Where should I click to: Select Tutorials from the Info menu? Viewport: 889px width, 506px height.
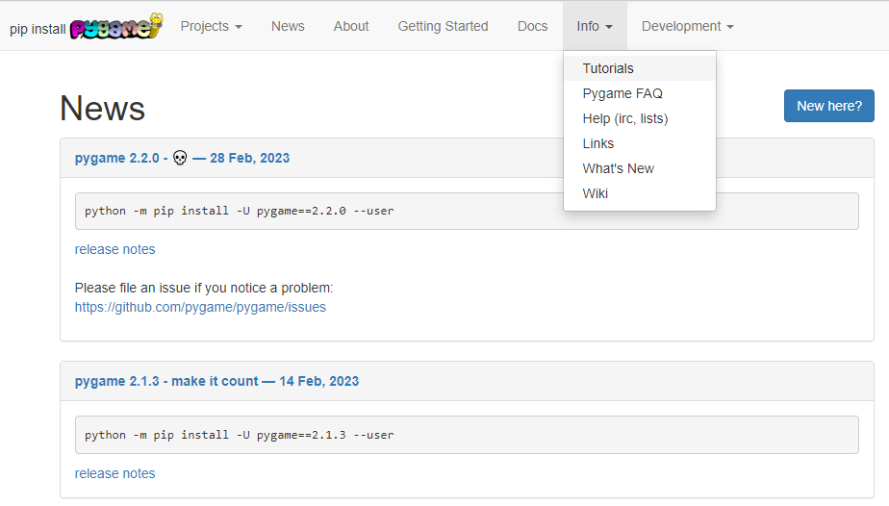[640, 68]
